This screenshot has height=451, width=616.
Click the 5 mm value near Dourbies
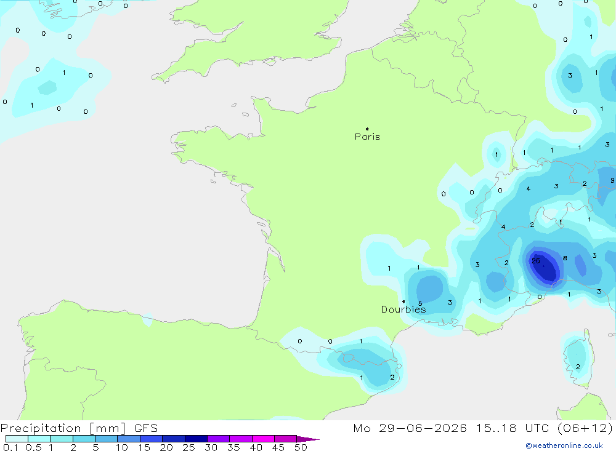tap(420, 303)
